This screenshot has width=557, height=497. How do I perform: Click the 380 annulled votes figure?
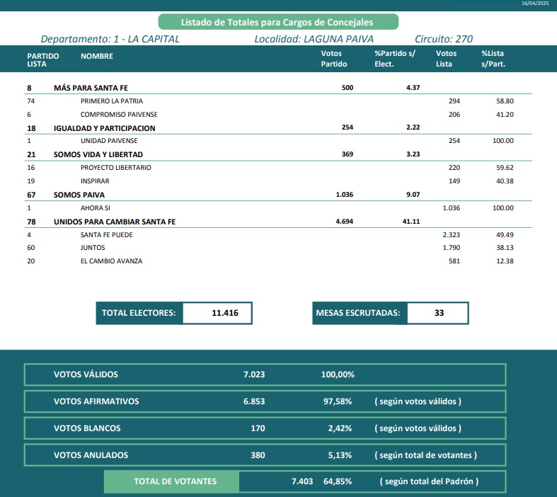coord(258,455)
